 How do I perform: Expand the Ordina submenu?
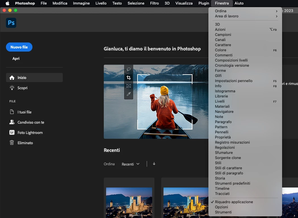(245, 11)
